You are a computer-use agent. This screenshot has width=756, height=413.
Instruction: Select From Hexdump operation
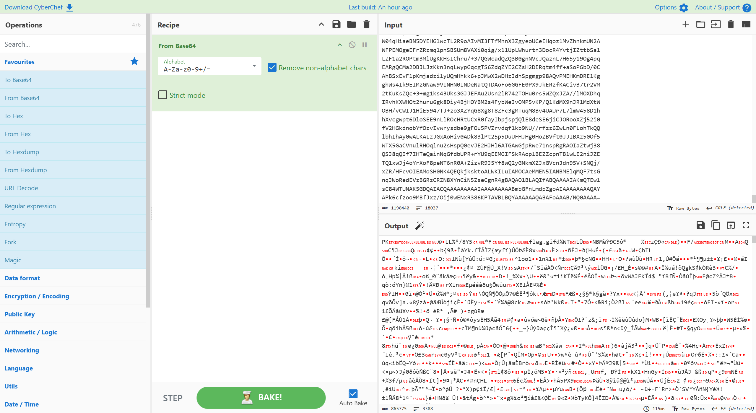pos(73,170)
